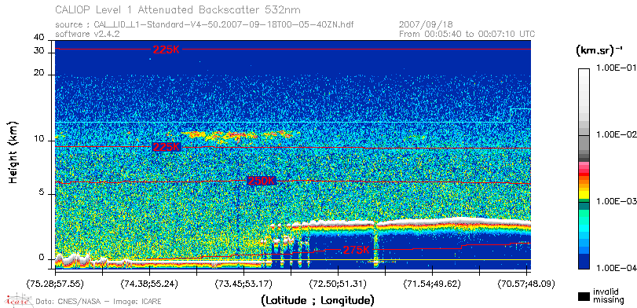Click the "(75.28;57.55)" coordinate label
The height and width of the screenshot is (308, 637).
pos(55,284)
